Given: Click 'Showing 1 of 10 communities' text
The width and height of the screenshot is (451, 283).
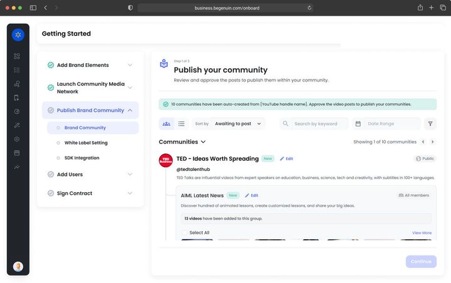Looking at the screenshot, I should tap(385, 141).
